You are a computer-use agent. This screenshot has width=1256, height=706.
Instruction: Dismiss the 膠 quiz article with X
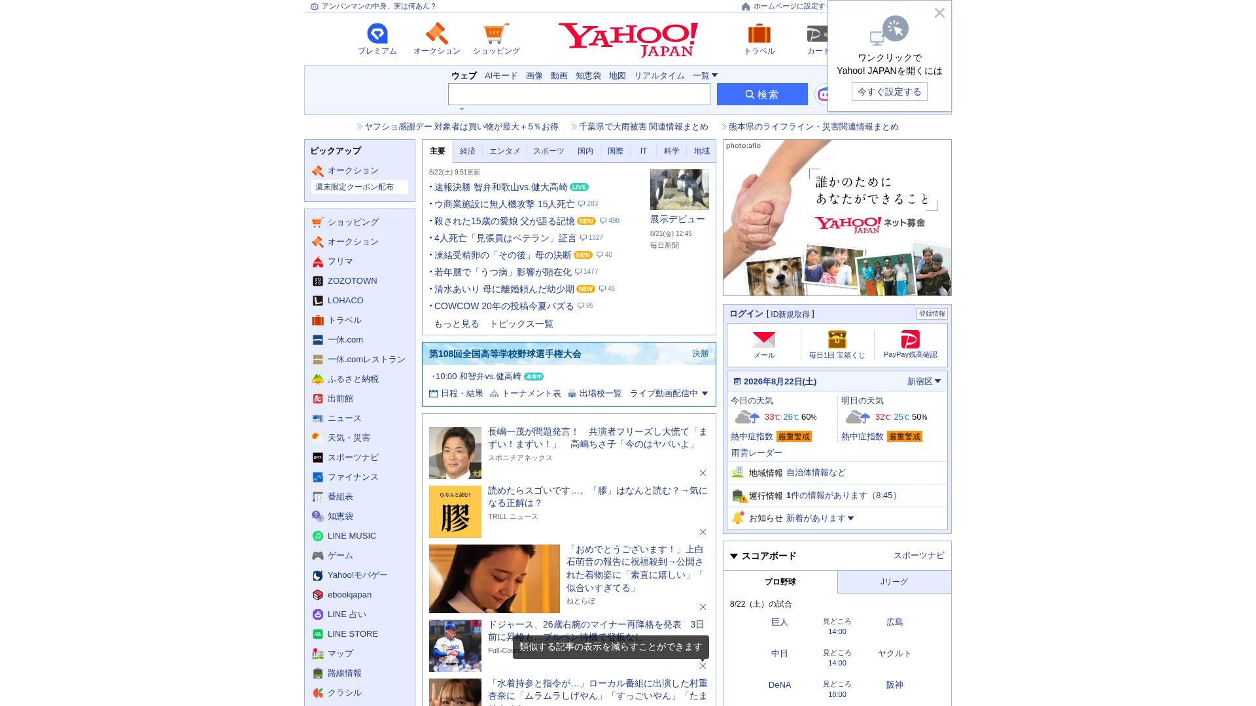pos(703,531)
